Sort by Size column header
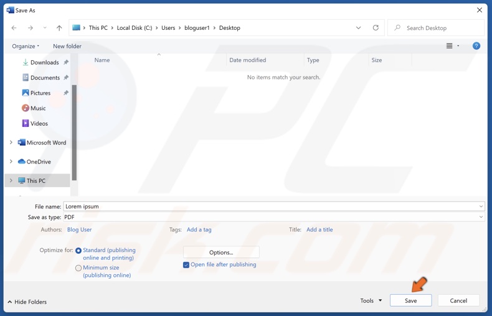The height and width of the screenshot is (316, 492). coord(377,60)
